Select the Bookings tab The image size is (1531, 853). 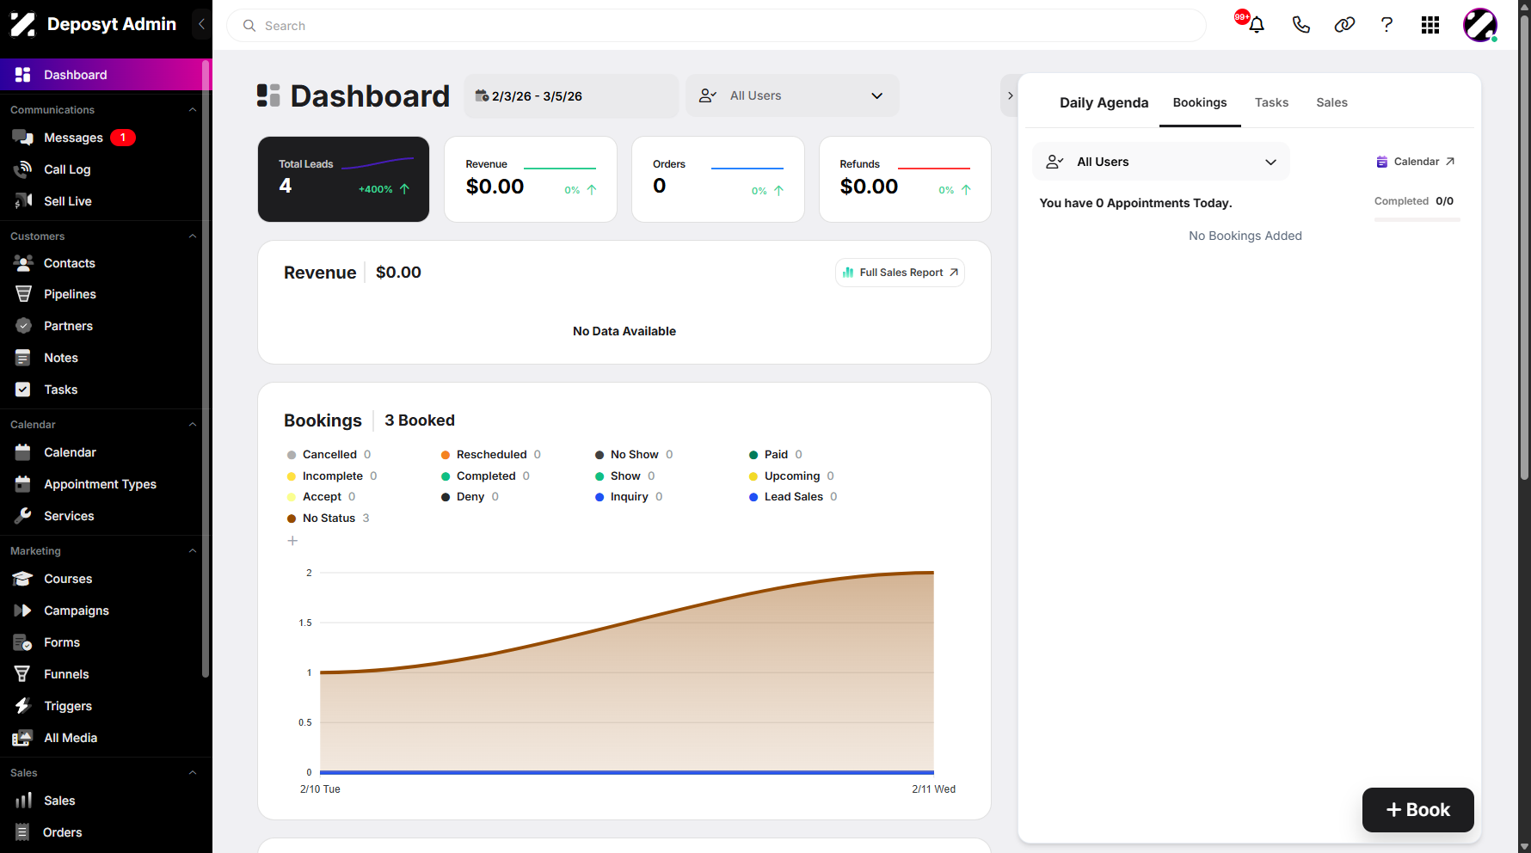point(1200,102)
